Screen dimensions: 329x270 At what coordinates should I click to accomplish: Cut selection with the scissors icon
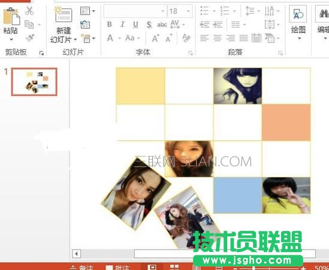point(29,11)
